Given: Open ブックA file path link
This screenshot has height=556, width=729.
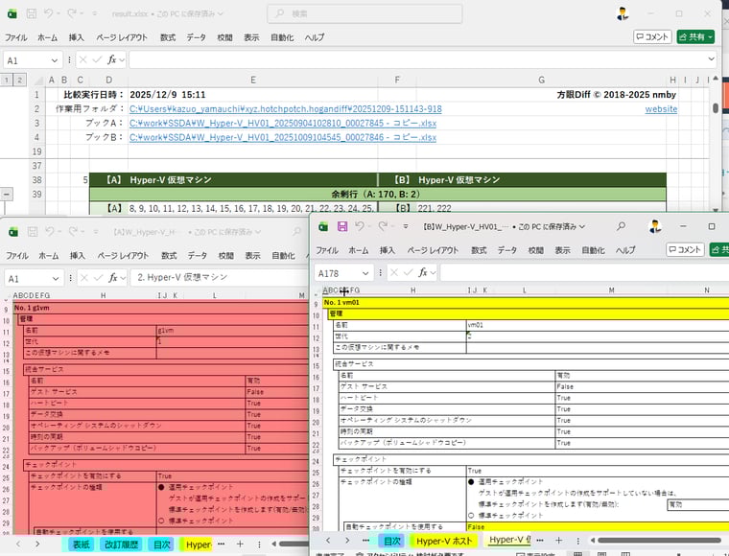Looking at the screenshot, I should (x=283, y=123).
